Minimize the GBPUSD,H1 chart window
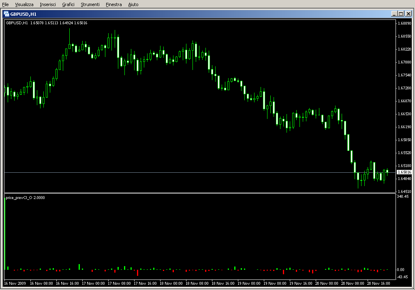This screenshot has height=290, width=415. (x=394, y=14)
